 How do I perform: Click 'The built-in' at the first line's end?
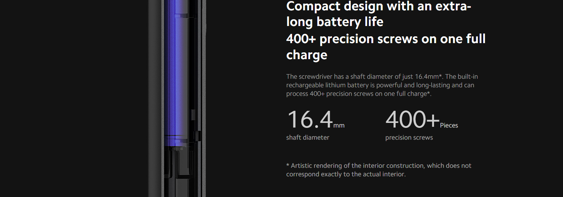click(x=462, y=77)
